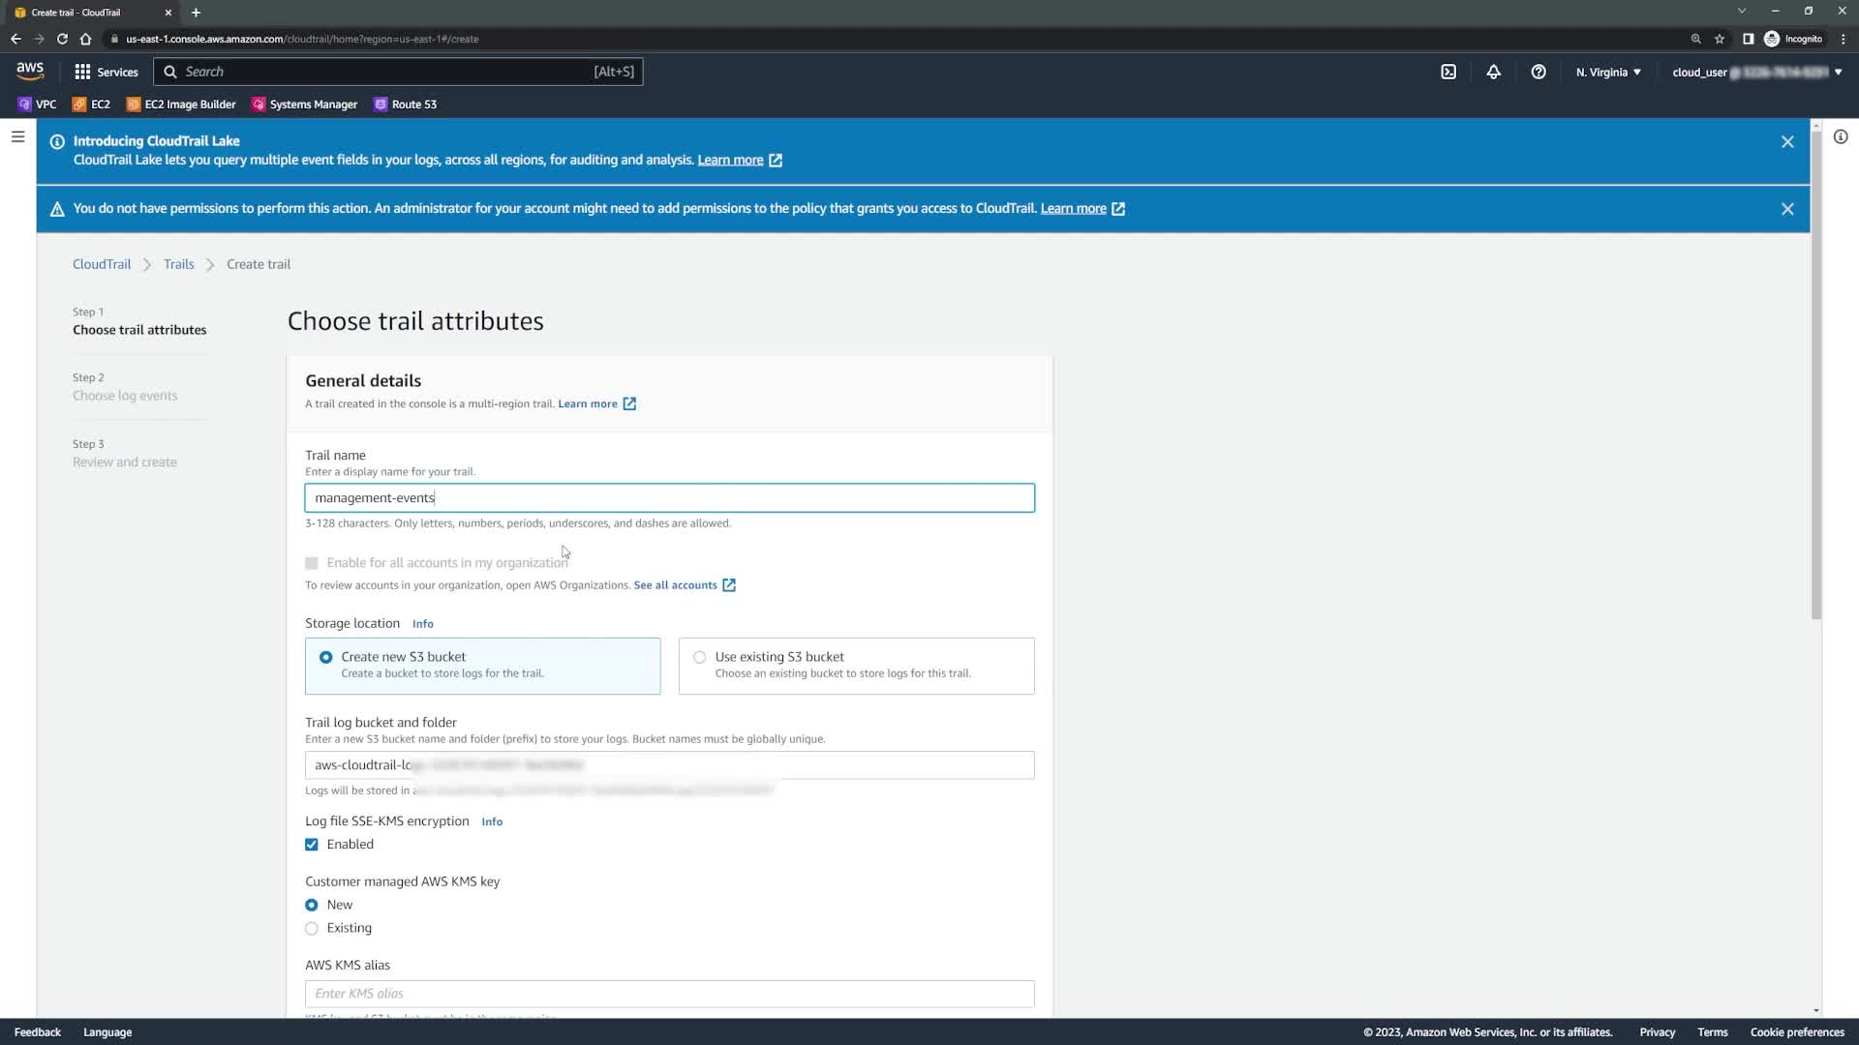Click the AWS KMS alias input field
The width and height of the screenshot is (1859, 1045).
[669, 994]
